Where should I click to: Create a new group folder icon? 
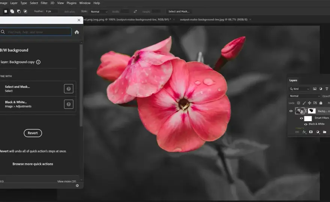point(324,132)
